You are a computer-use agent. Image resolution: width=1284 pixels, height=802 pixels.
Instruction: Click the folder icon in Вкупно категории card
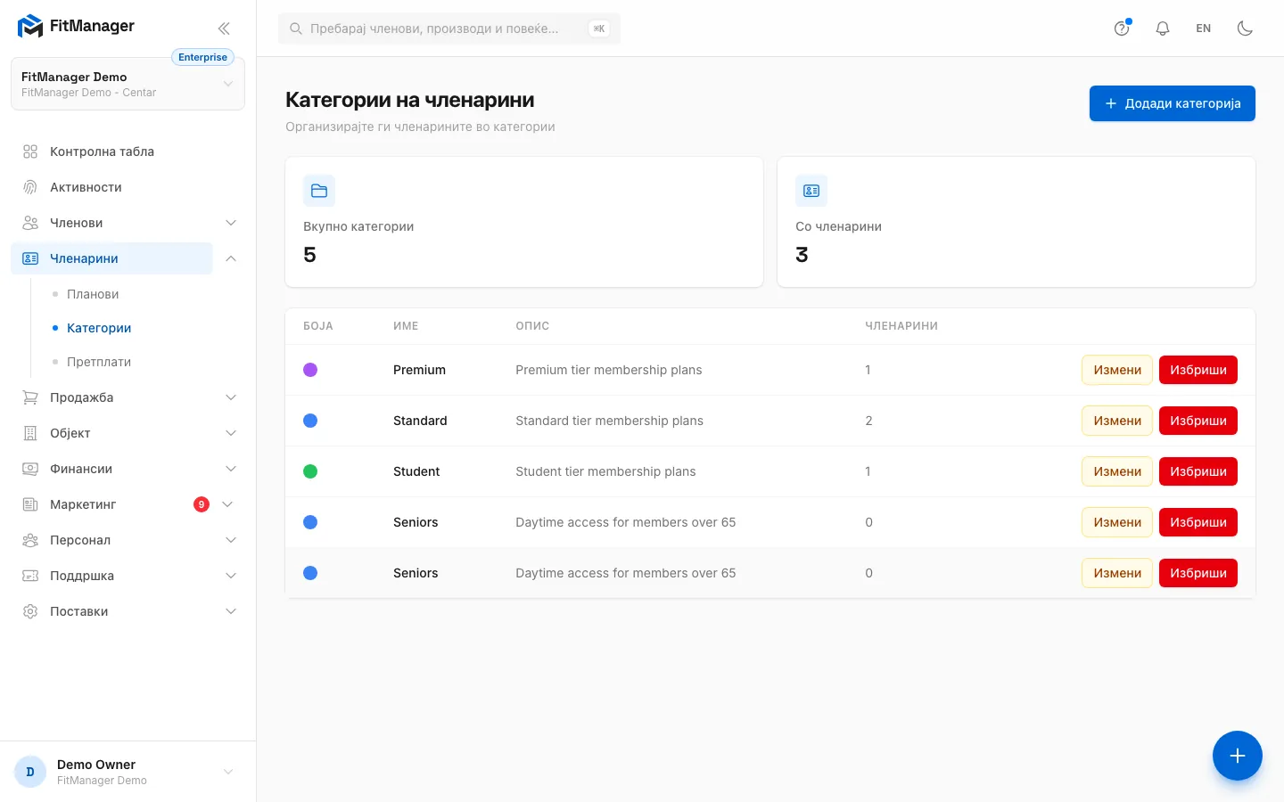(x=319, y=191)
